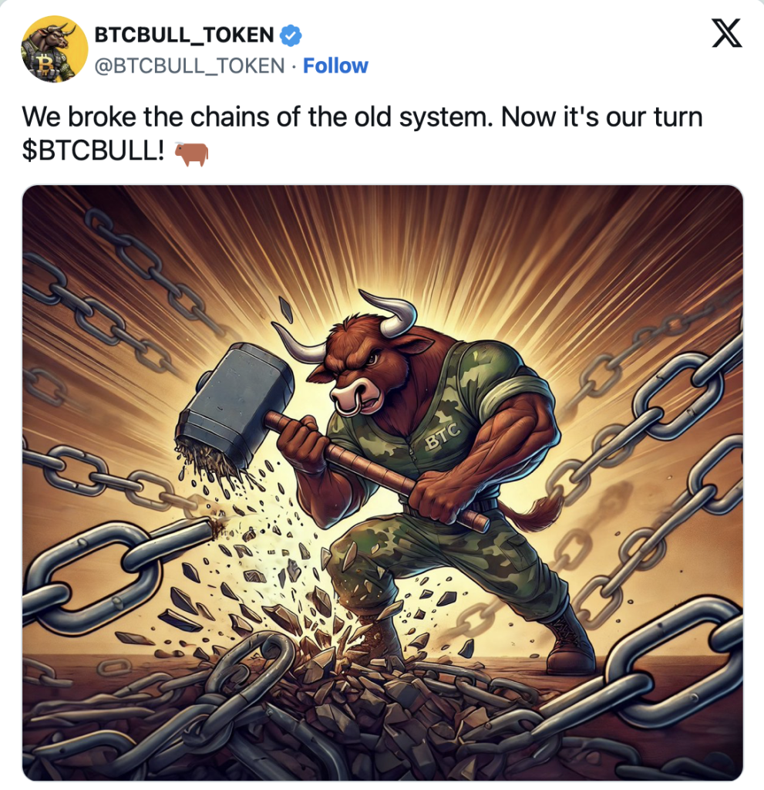
Task: Click the bull's brown boot
Action: [567, 644]
